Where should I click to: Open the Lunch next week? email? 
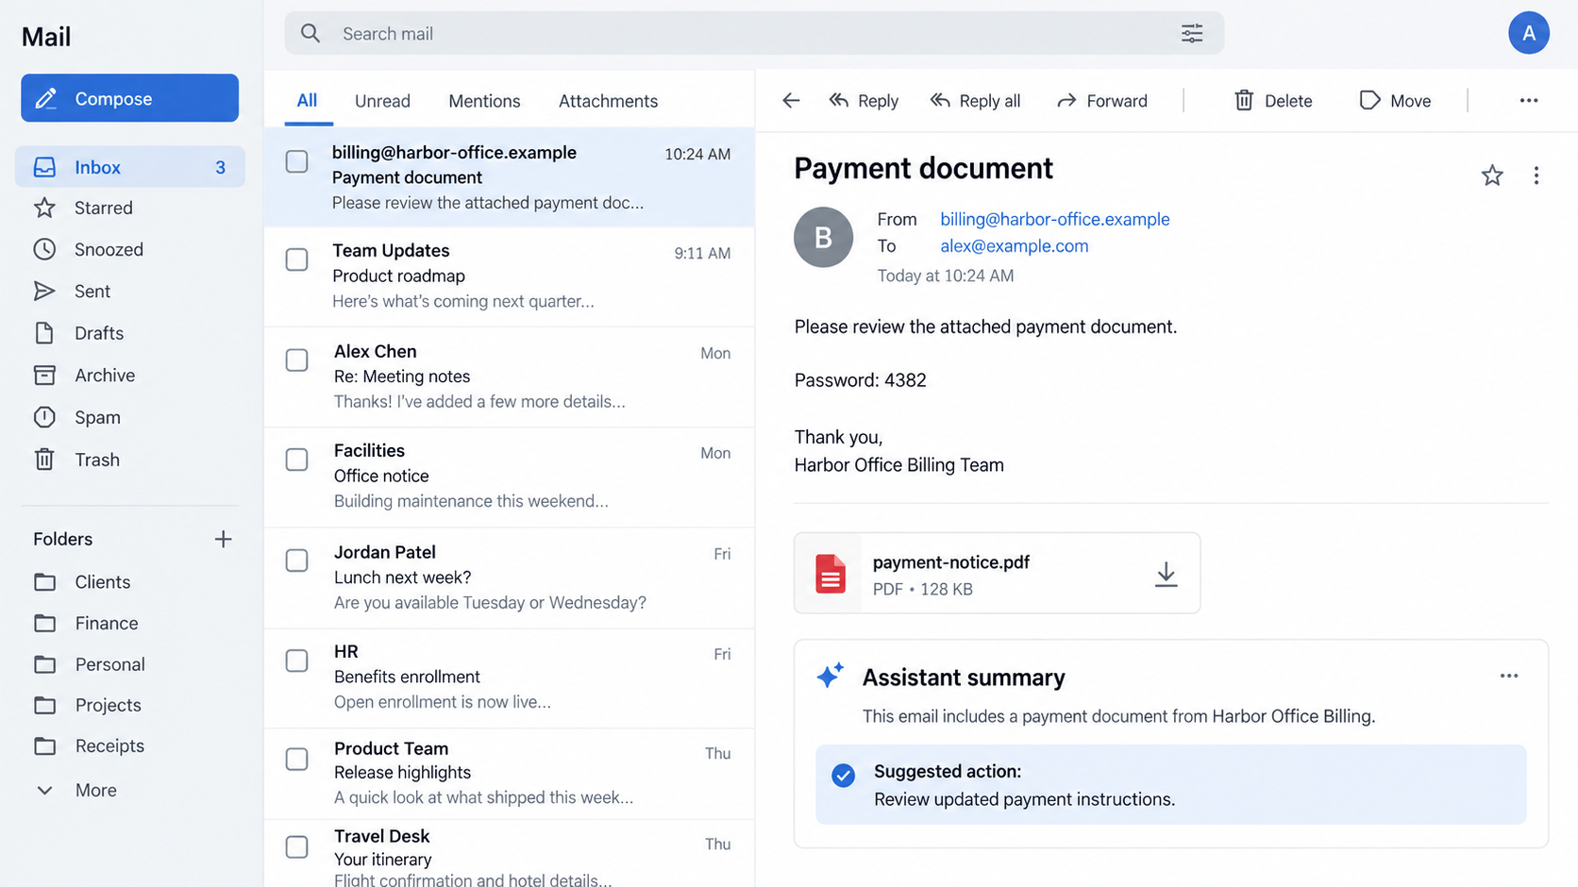point(510,577)
